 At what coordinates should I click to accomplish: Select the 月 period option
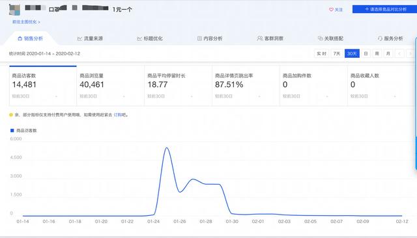coord(388,53)
